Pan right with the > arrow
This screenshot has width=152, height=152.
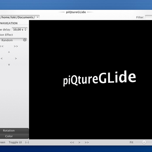coord(16,59)
